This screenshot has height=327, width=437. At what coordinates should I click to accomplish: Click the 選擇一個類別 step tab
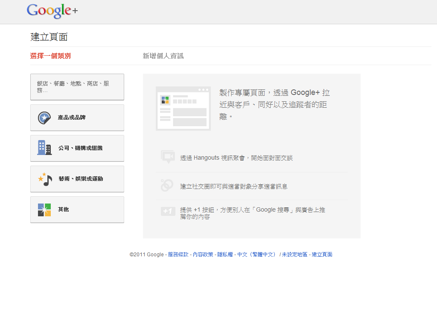point(50,56)
